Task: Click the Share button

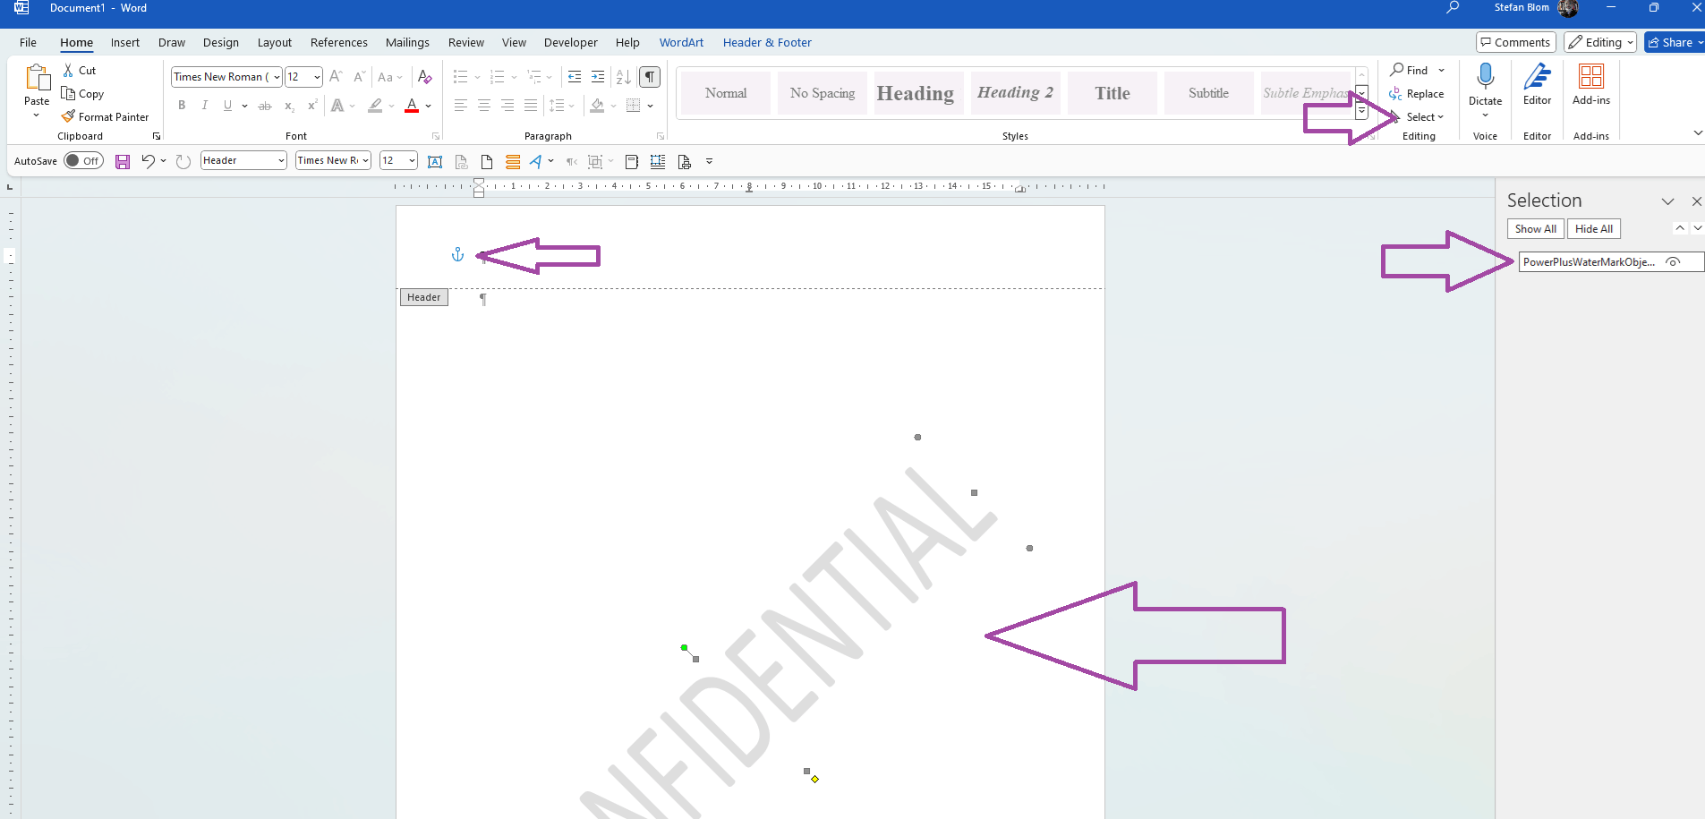Action: click(x=1675, y=42)
